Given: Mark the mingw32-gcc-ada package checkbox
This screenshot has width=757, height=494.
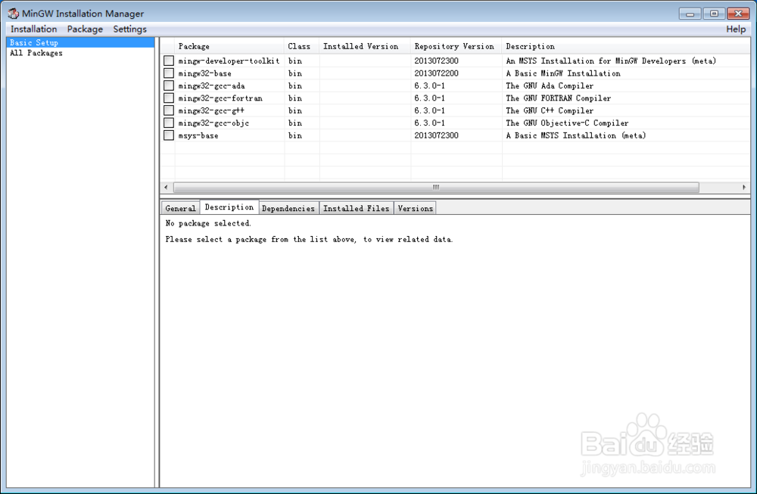Looking at the screenshot, I should click(x=169, y=86).
